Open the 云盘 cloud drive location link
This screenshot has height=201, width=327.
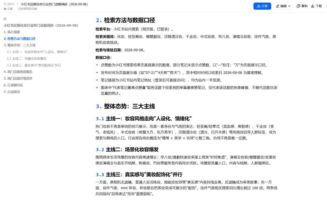click(8, 9)
